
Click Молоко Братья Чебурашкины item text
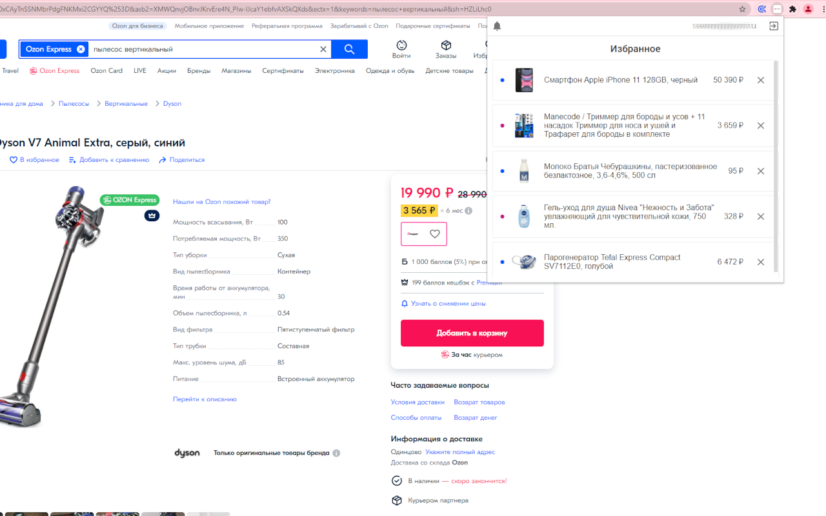[630, 171]
